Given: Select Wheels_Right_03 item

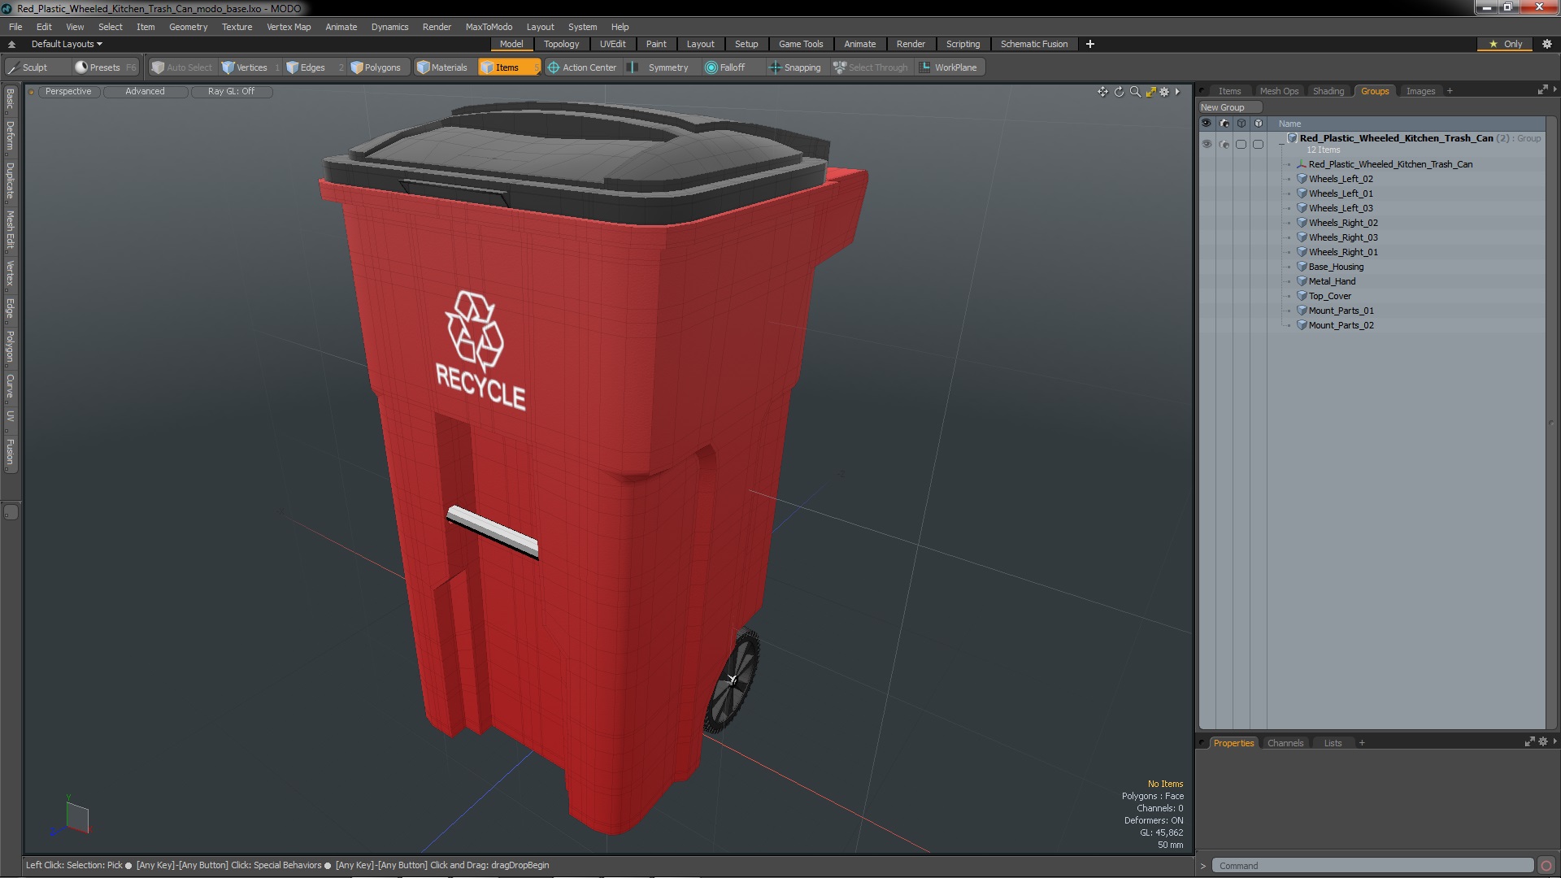Looking at the screenshot, I should click(1343, 237).
